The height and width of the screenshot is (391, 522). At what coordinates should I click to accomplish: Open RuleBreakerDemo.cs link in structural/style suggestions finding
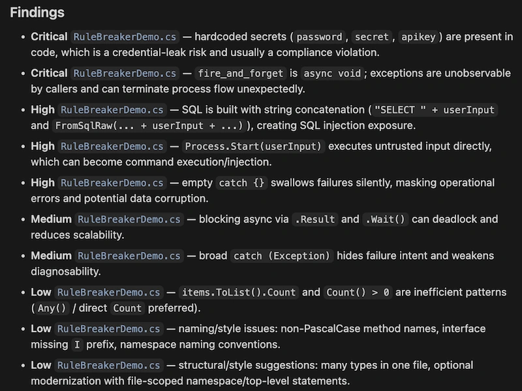click(108, 365)
